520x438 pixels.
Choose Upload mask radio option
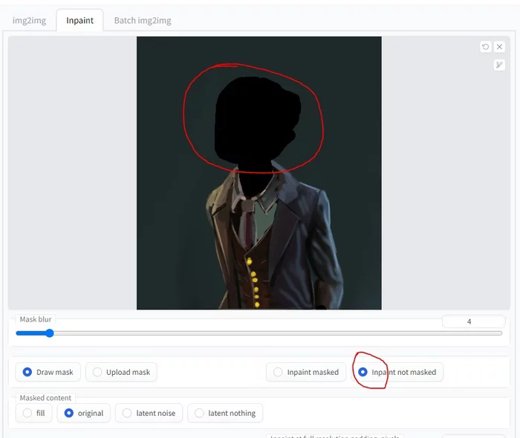coord(121,372)
